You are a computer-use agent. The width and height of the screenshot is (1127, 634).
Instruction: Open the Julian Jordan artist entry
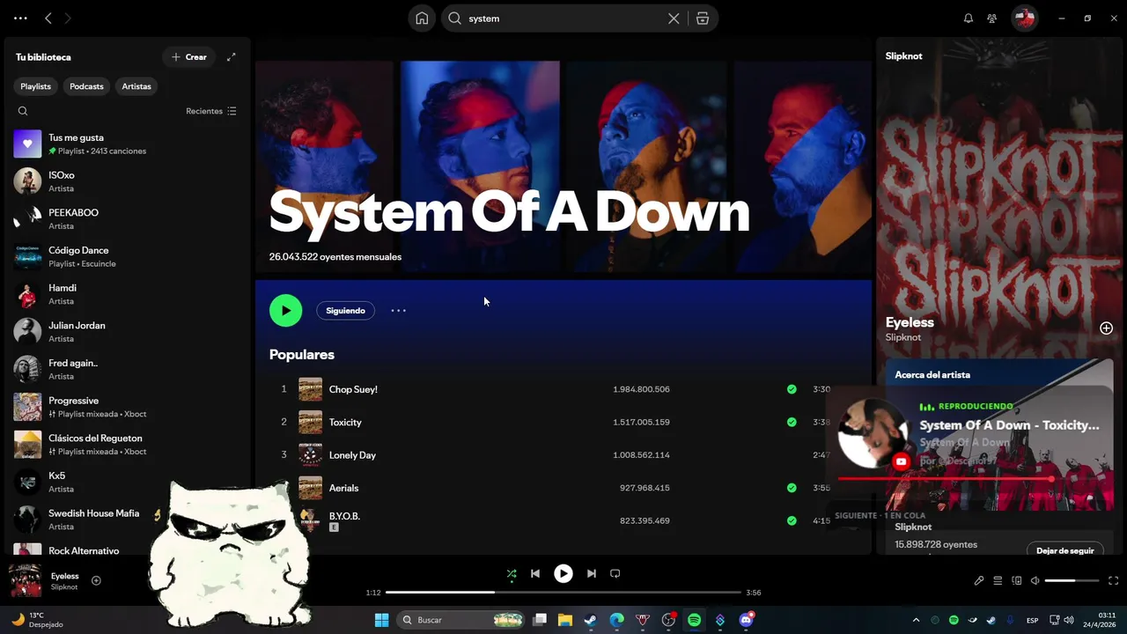[x=128, y=331]
